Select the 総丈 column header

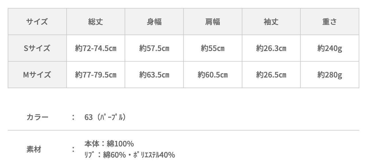pyautogui.click(x=96, y=22)
